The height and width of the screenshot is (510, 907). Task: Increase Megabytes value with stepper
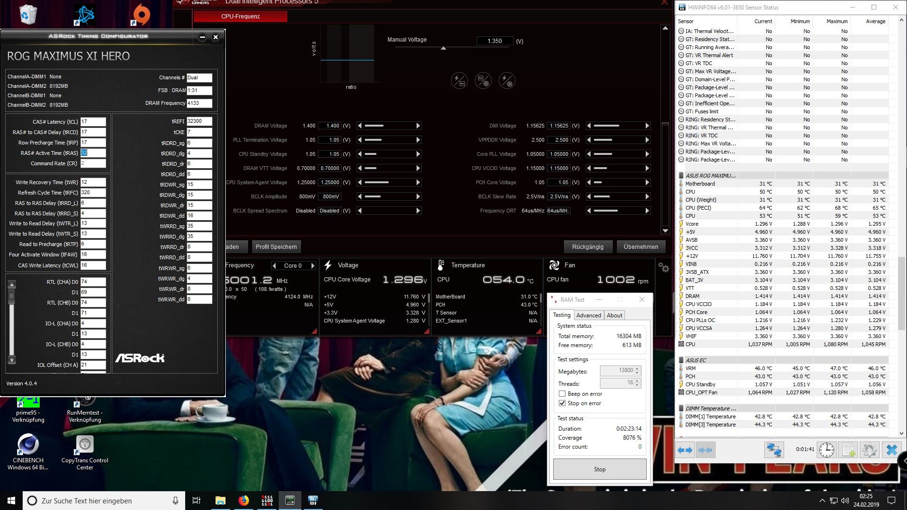pyautogui.click(x=637, y=368)
